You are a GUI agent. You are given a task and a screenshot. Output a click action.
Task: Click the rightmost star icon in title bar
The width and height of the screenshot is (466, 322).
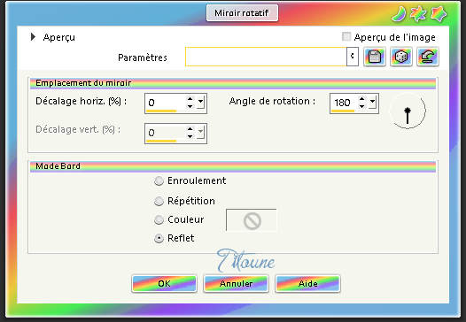(438, 14)
